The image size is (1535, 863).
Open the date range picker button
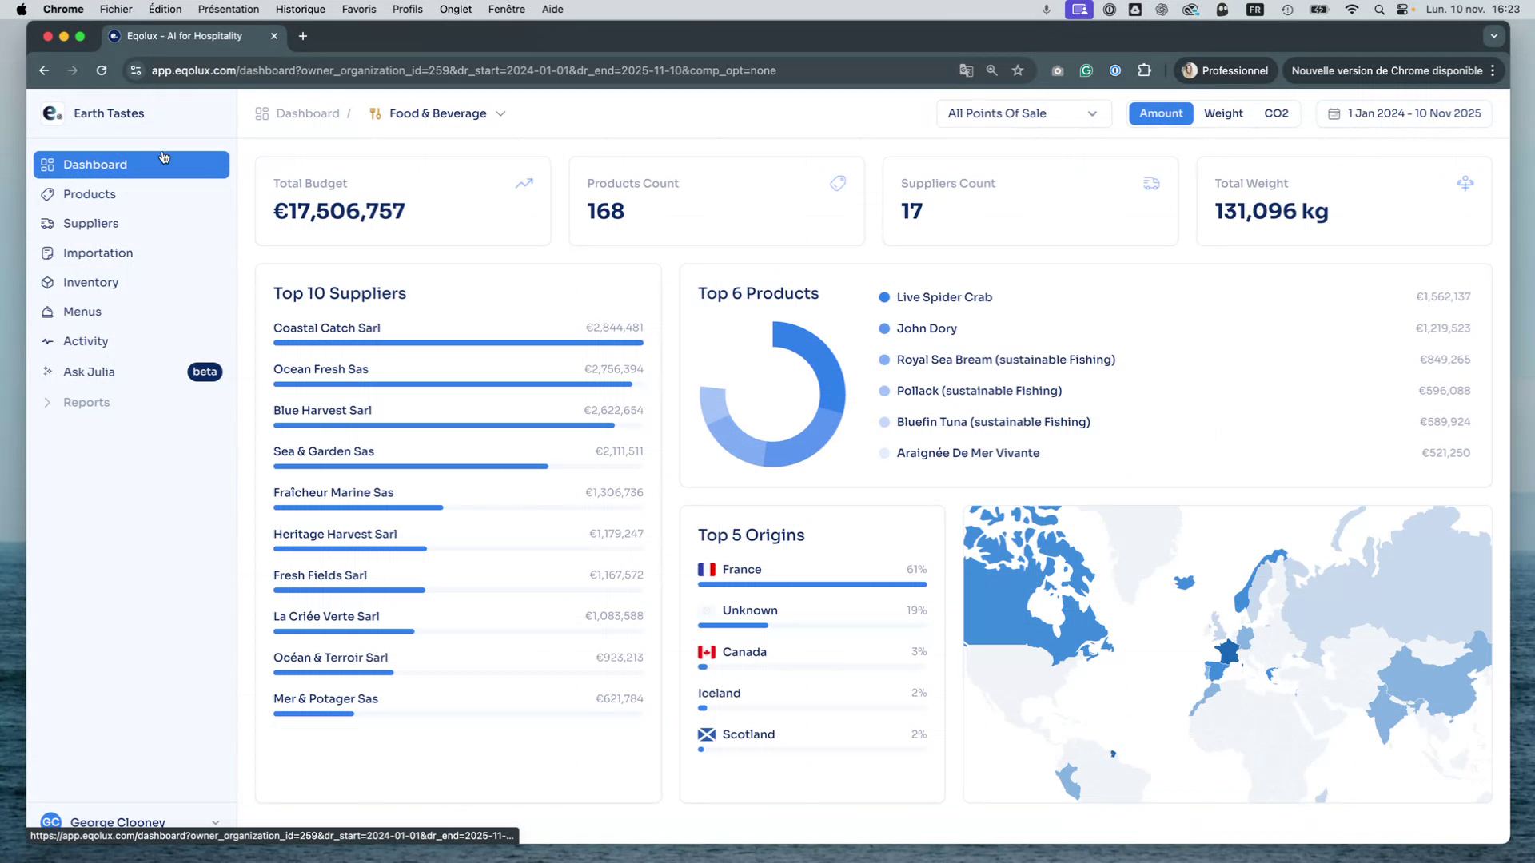1404,113
